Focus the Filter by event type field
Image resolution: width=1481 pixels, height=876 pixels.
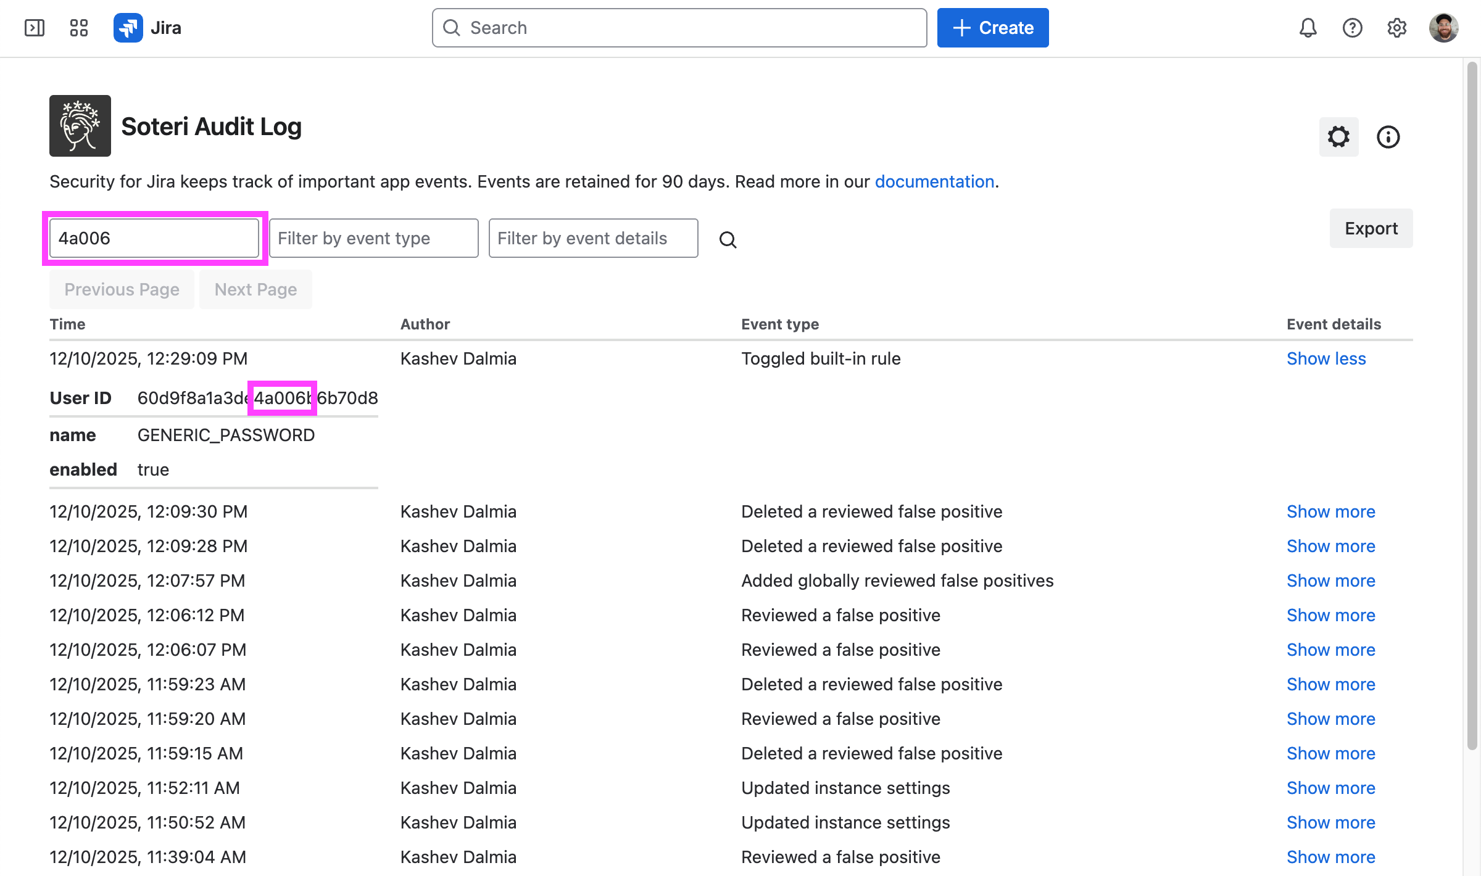coord(374,238)
